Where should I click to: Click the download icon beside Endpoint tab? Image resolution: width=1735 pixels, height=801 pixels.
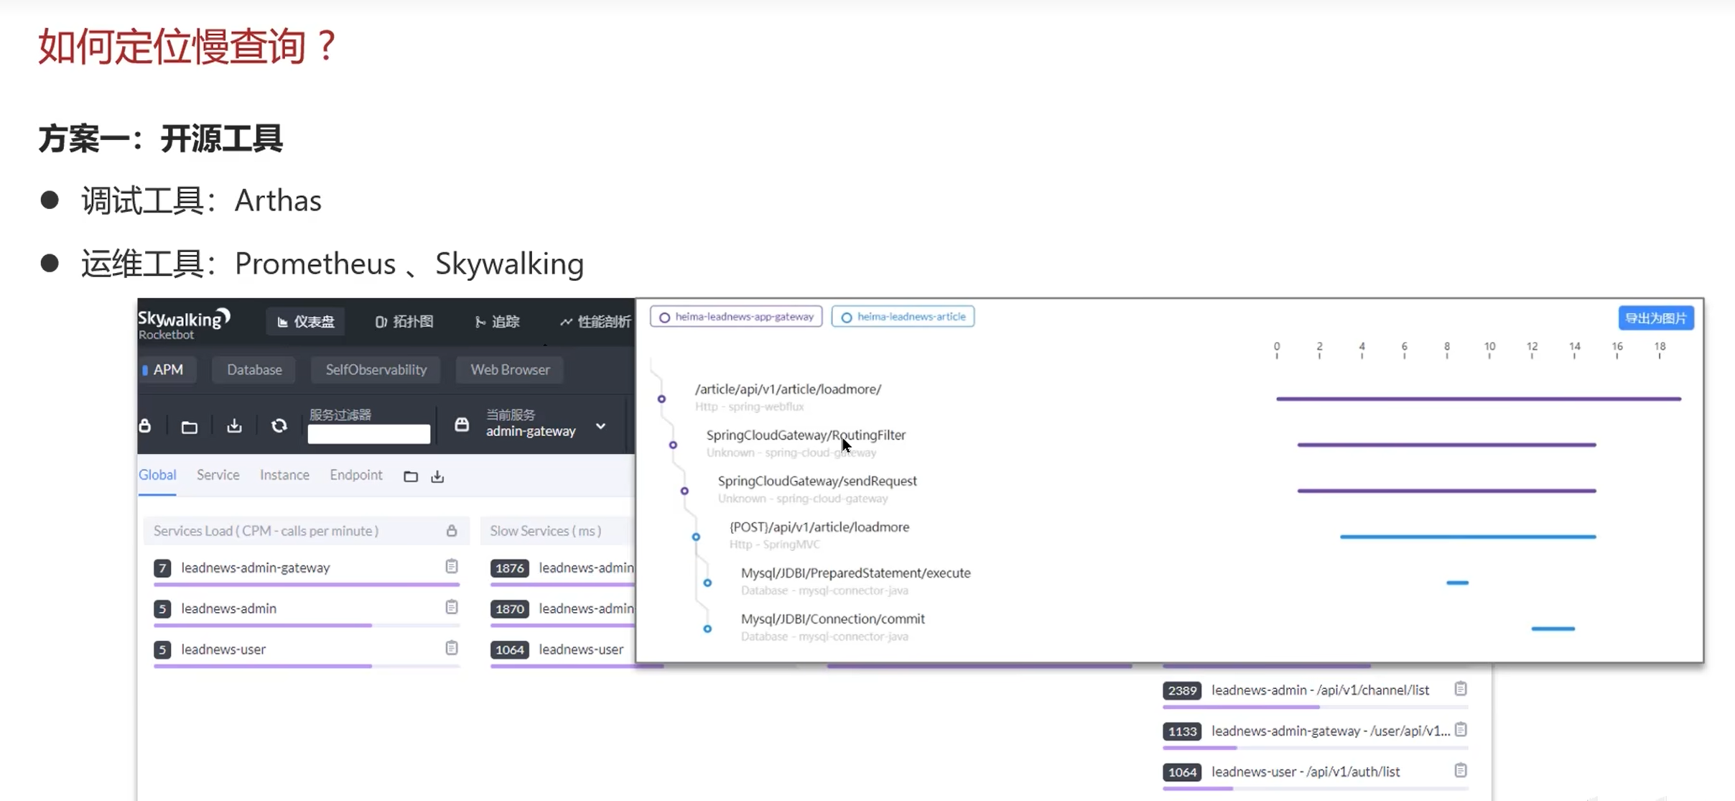[437, 476]
